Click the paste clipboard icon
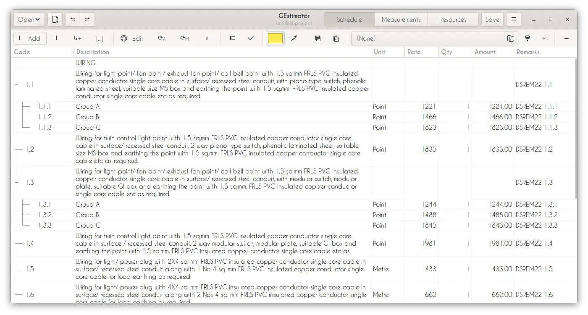 [336, 38]
